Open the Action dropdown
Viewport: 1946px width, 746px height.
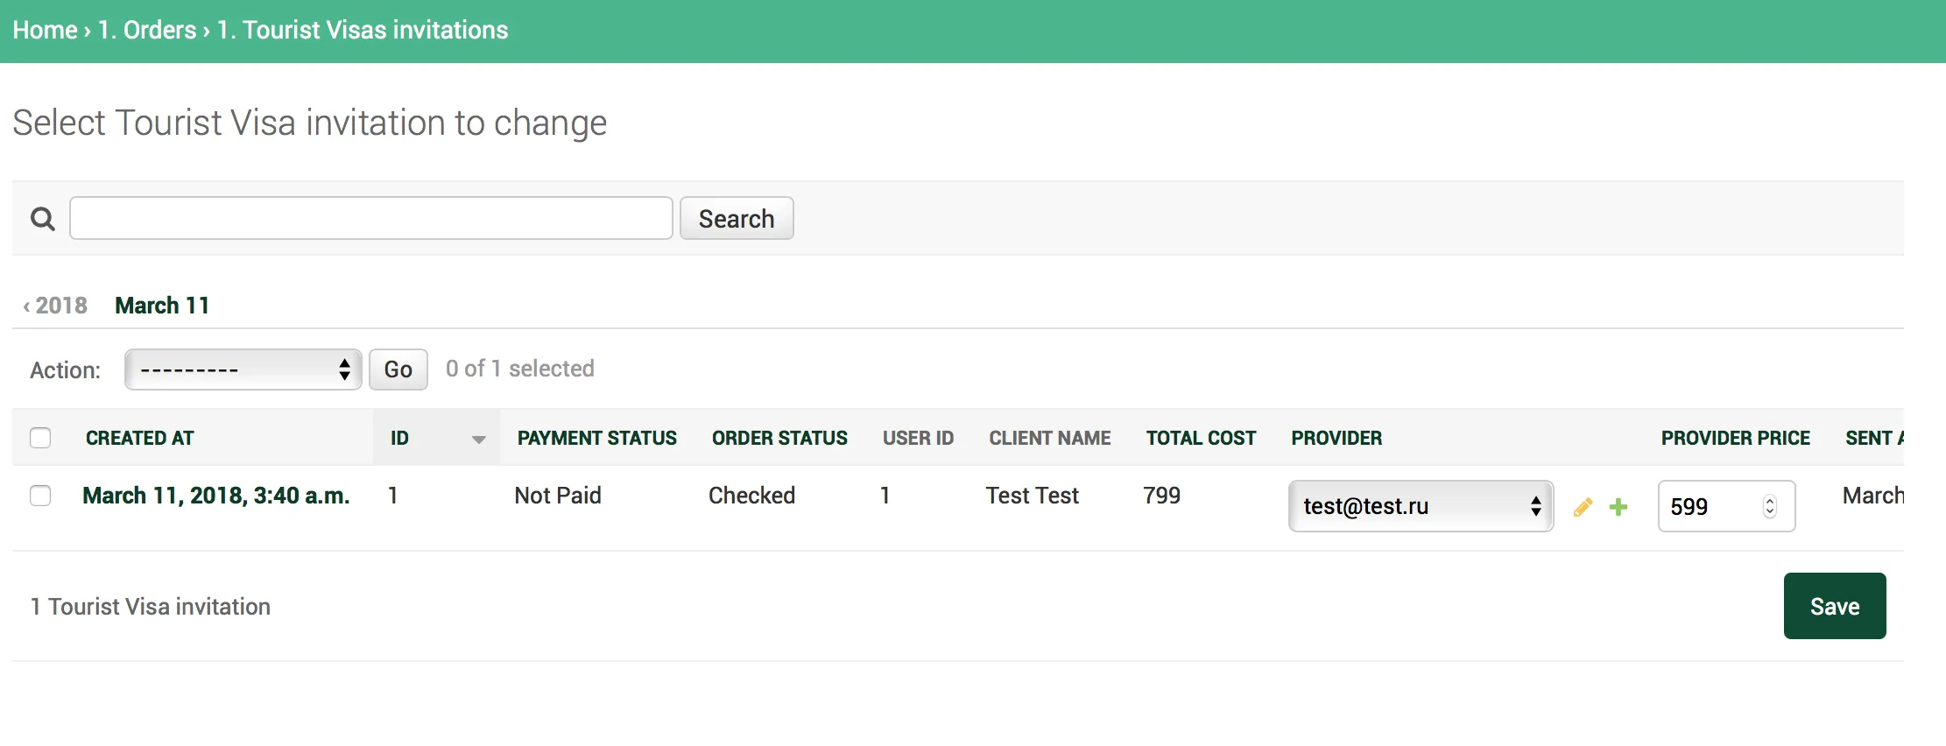point(243,369)
